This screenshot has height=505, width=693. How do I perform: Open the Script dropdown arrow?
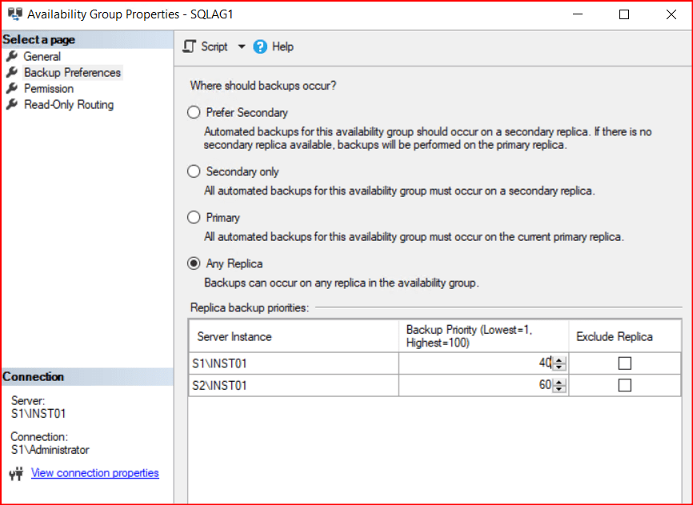point(242,46)
